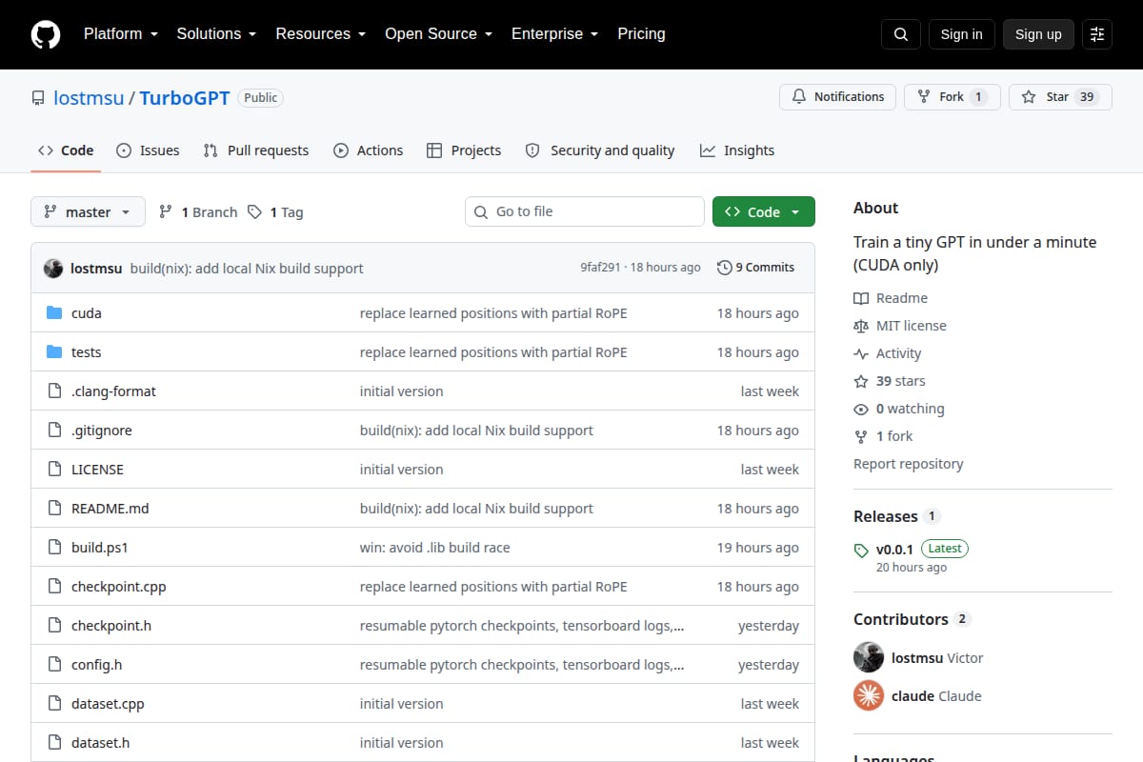Click the Notifications button
This screenshot has width=1143, height=762.
[838, 97]
